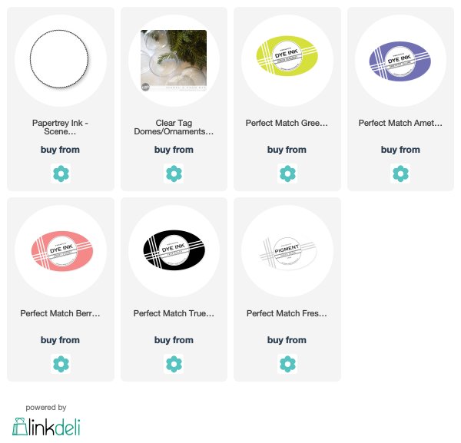Open the Clear Tag Domes/Ornaments title link
The height and width of the screenshot is (443, 461).
tap(174, 127)
